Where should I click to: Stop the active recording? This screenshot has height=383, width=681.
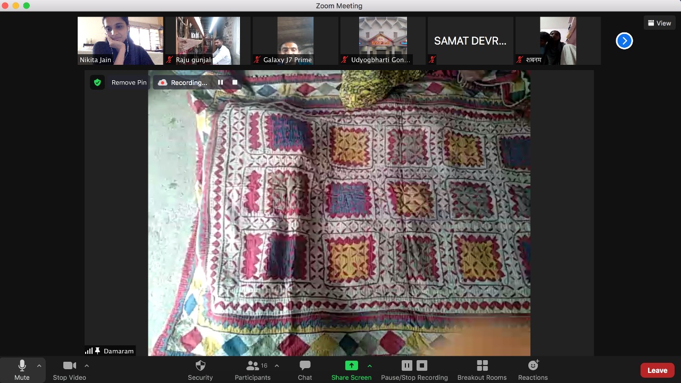click(x=421, y=365)
